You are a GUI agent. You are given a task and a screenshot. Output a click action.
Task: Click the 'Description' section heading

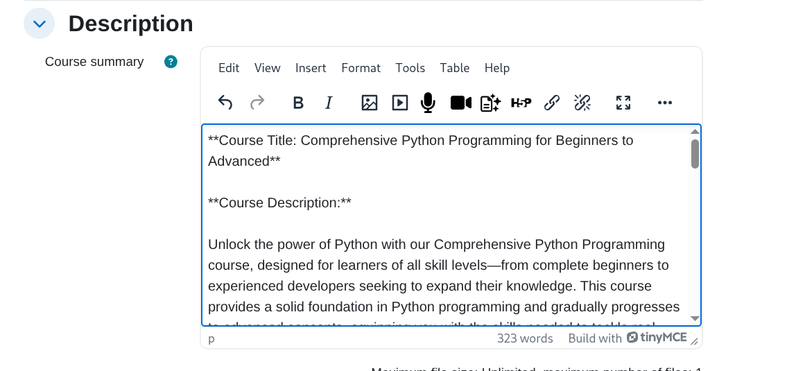(x=131, y=24)
